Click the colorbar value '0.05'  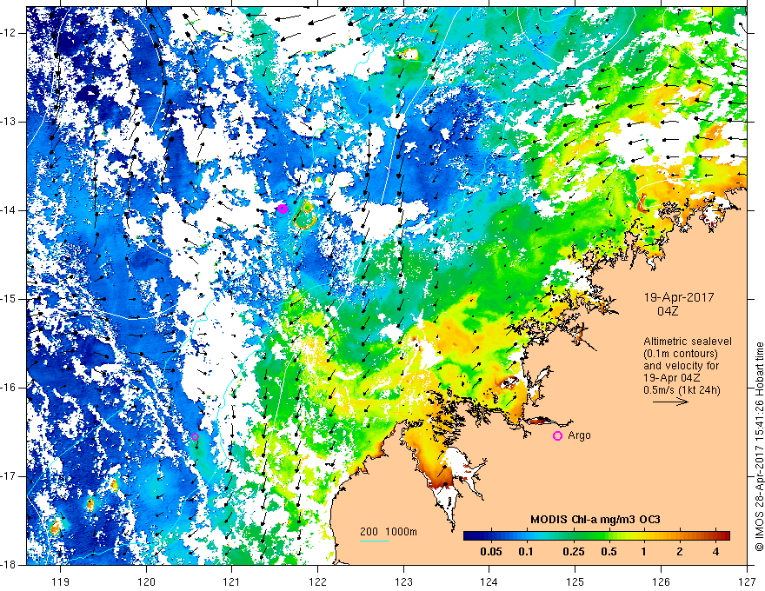click(x=491, y=552)
